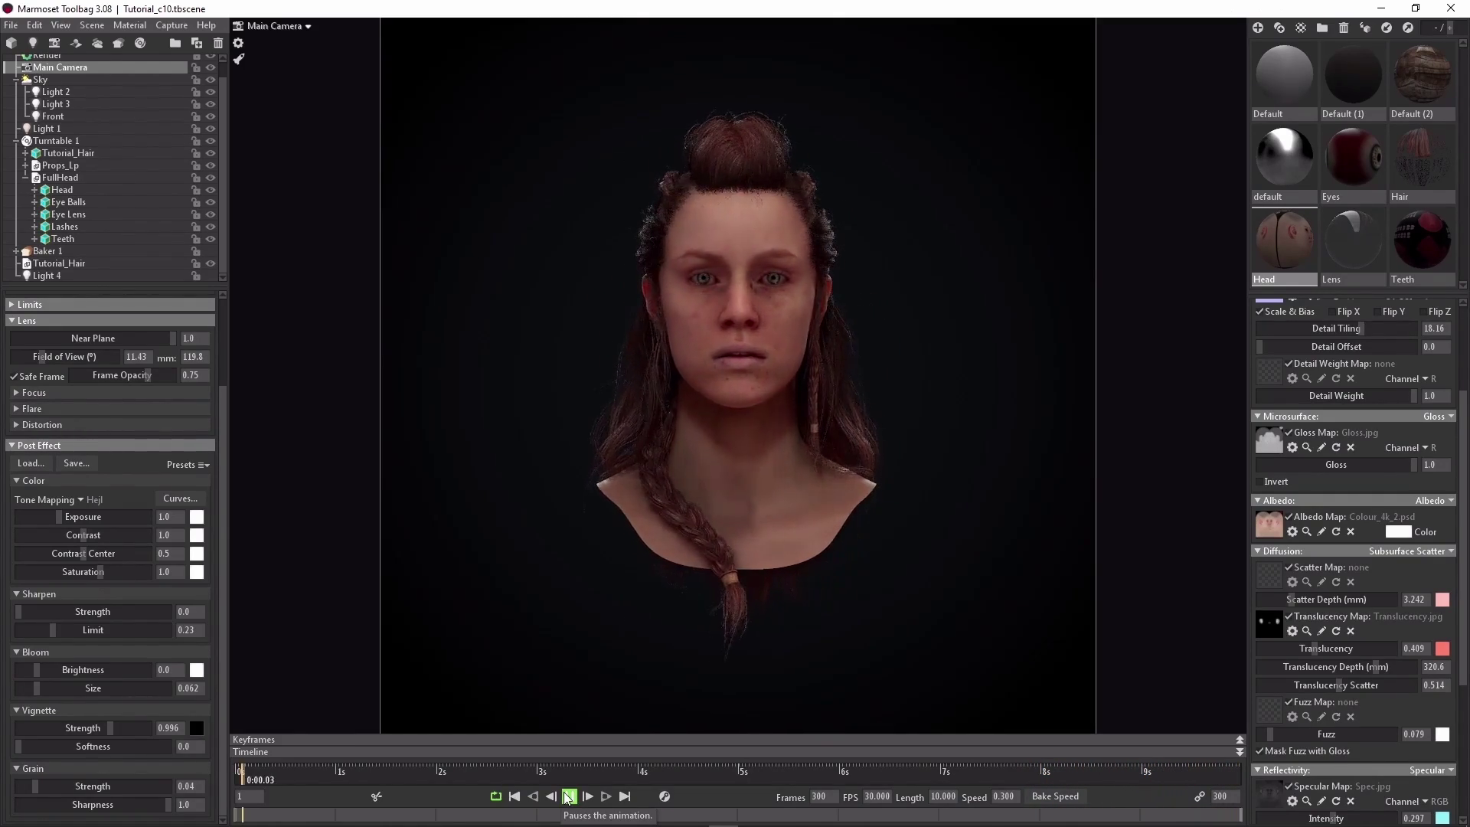
Task: Toggle Safe Frame checkbox
Action: 14,377
